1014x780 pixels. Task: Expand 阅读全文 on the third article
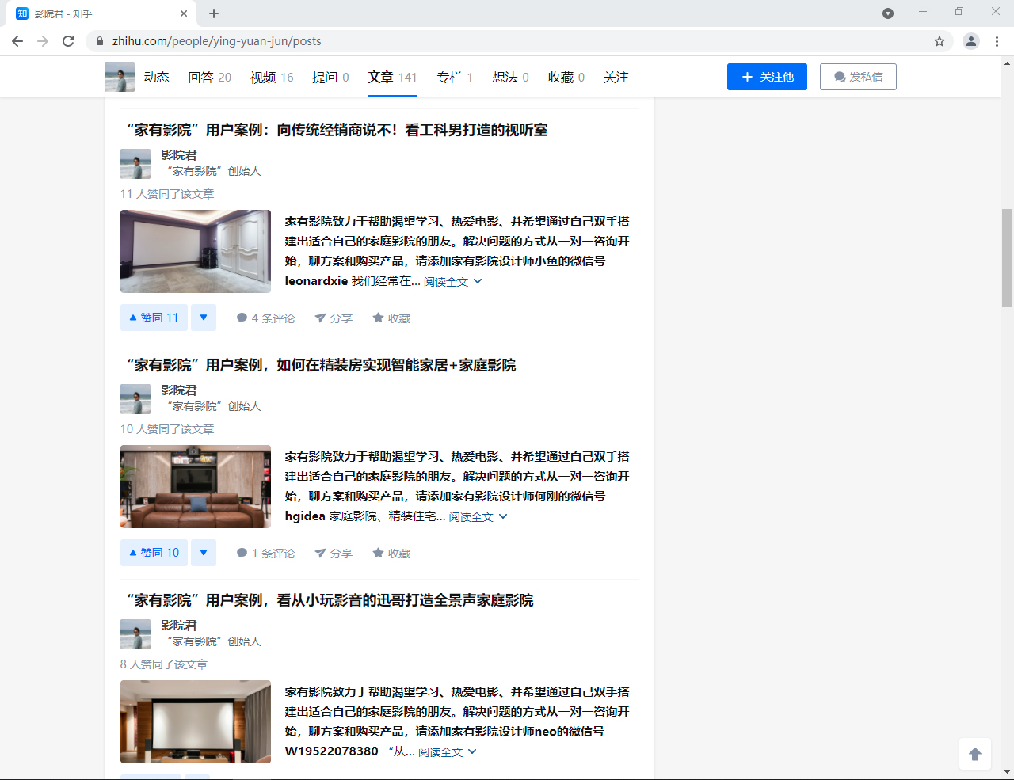pyautogui.click(x=440, y=751)
